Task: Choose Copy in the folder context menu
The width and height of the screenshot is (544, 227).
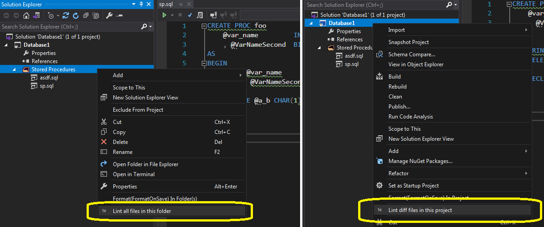Action: (171, 132)
